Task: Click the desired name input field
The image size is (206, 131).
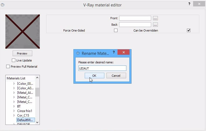Action: tap(102, 68)
